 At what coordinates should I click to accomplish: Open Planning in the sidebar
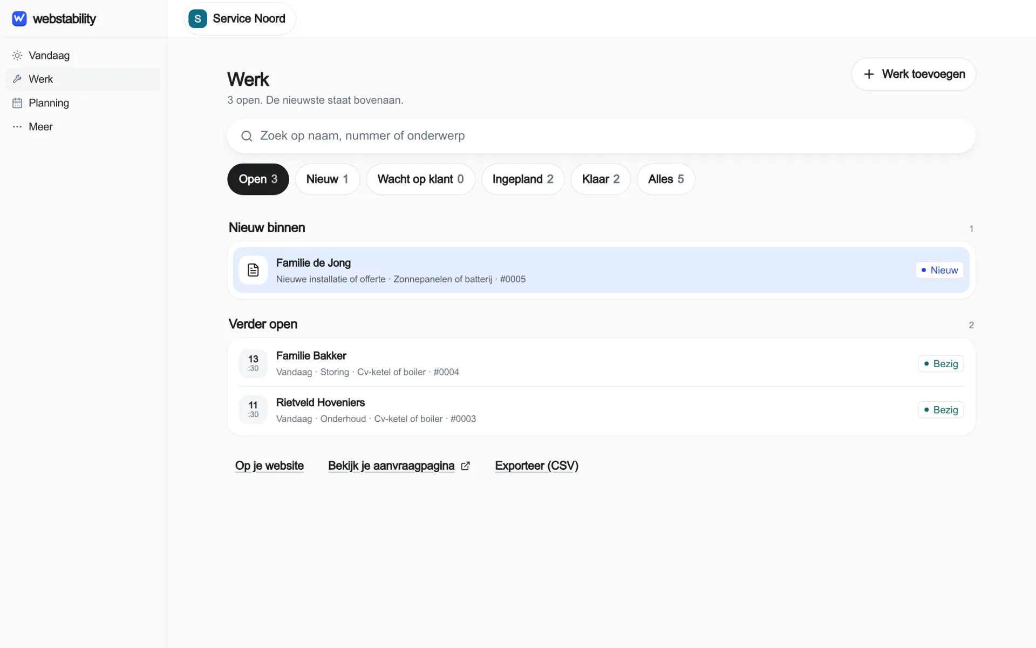pyautogui.click(x=83, y=103)
